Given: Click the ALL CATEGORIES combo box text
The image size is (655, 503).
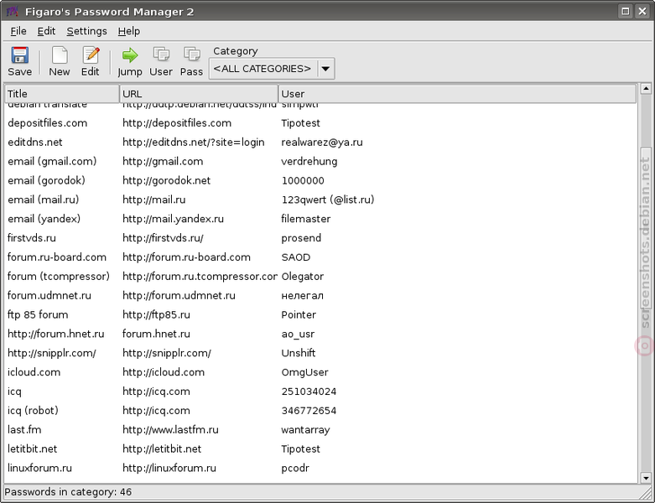Looking at the screenshot, I should coord(263,69).
